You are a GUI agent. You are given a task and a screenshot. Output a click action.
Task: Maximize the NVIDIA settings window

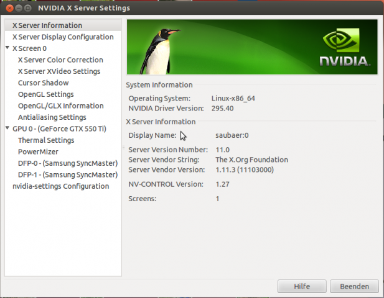click(x=28, y=8)
